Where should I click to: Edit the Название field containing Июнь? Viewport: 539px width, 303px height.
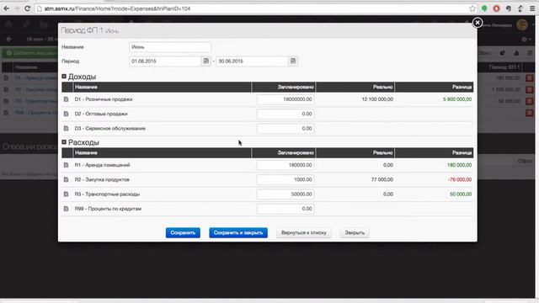pyautogui.click(x=170, y=47)
